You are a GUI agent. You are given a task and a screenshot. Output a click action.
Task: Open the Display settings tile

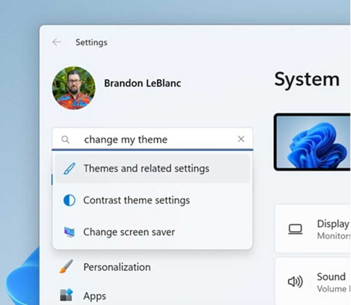[322, 228]
